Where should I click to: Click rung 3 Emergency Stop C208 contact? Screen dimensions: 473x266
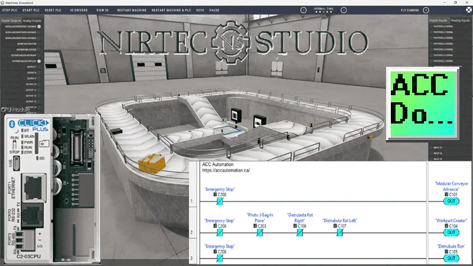[219, 258]
